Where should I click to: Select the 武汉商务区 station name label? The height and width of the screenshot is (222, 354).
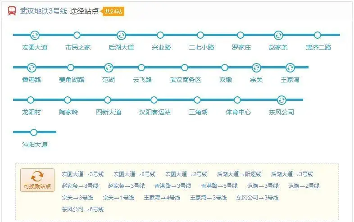186,80
